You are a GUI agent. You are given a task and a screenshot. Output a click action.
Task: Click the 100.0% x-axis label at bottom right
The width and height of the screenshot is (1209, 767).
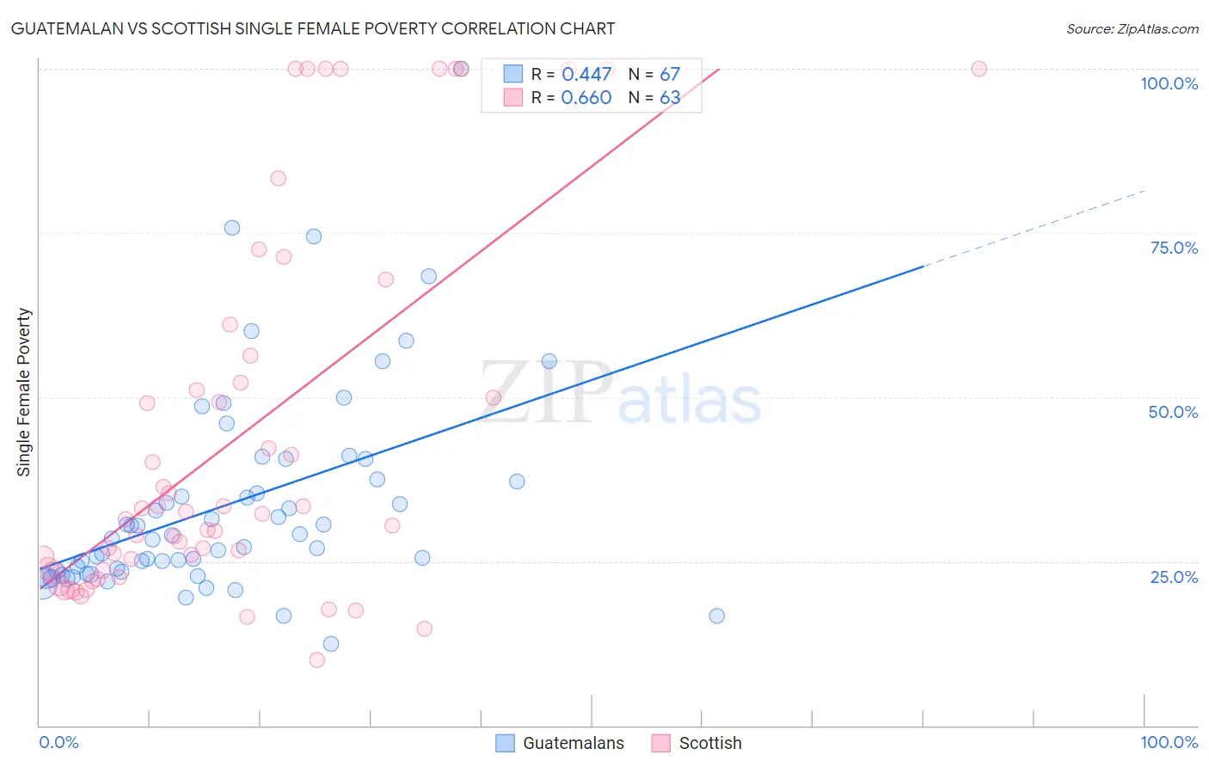pyautogui.click(x=1169, y=742)
